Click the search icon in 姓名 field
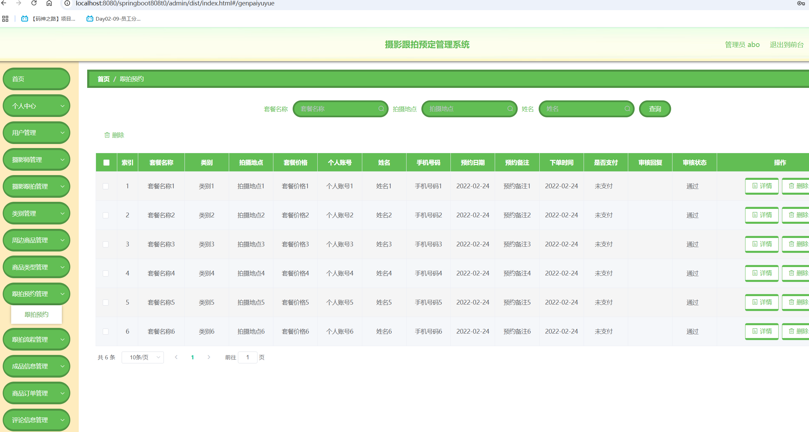Screen dimensions: 809x432 (627, 109)
